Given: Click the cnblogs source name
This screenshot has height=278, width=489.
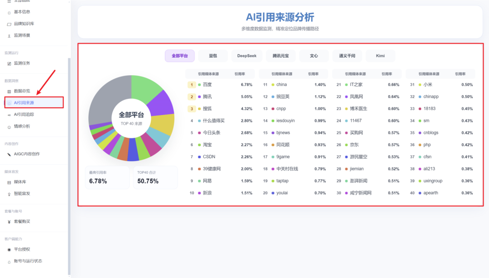Looking at the screenshot, I should point(431,133).
